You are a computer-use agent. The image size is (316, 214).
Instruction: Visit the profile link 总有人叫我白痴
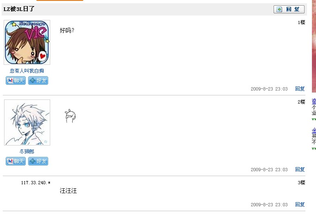[x=27, y=71]
